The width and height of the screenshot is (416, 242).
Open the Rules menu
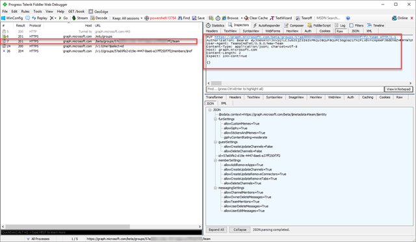(25, 12)
